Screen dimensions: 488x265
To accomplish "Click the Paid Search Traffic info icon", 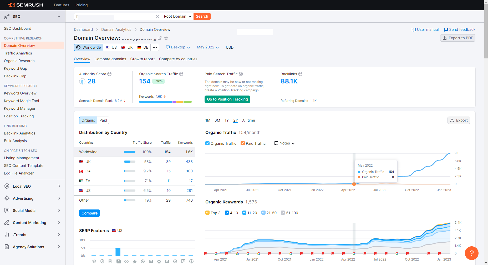I will tap(241, 74).
